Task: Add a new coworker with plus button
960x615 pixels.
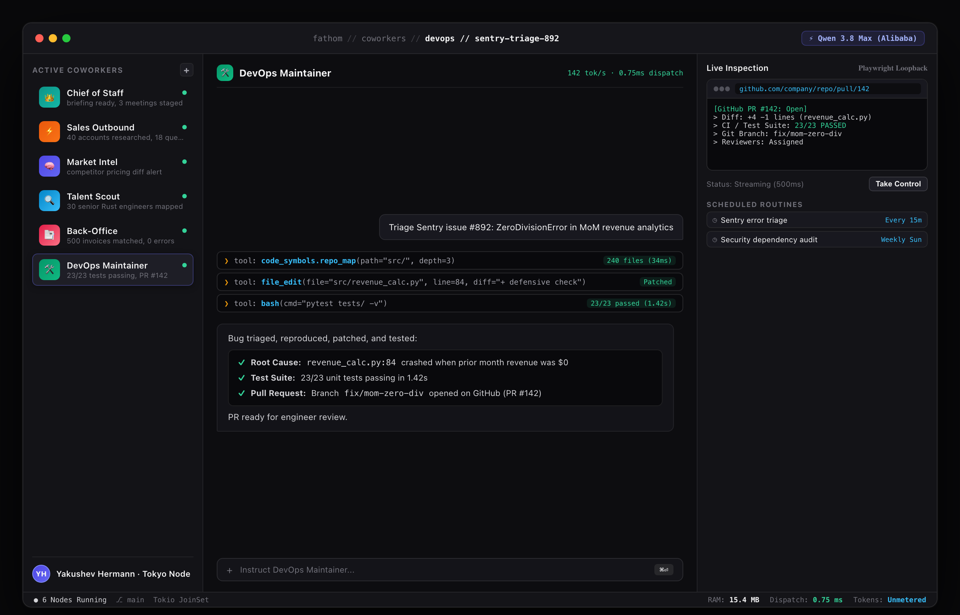Action: [x=186, y=70]
